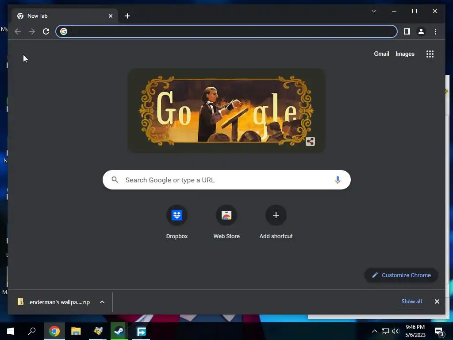Open the Windows Start menu
This screenshot has height=340, width=453.
click(x=11, y=331)
